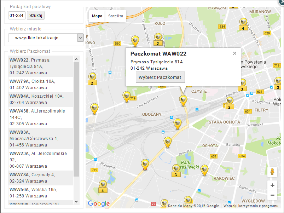Click the paczkomat marker near Popularna street
This screenshot has height=213, width=284.
click(145, 165)
